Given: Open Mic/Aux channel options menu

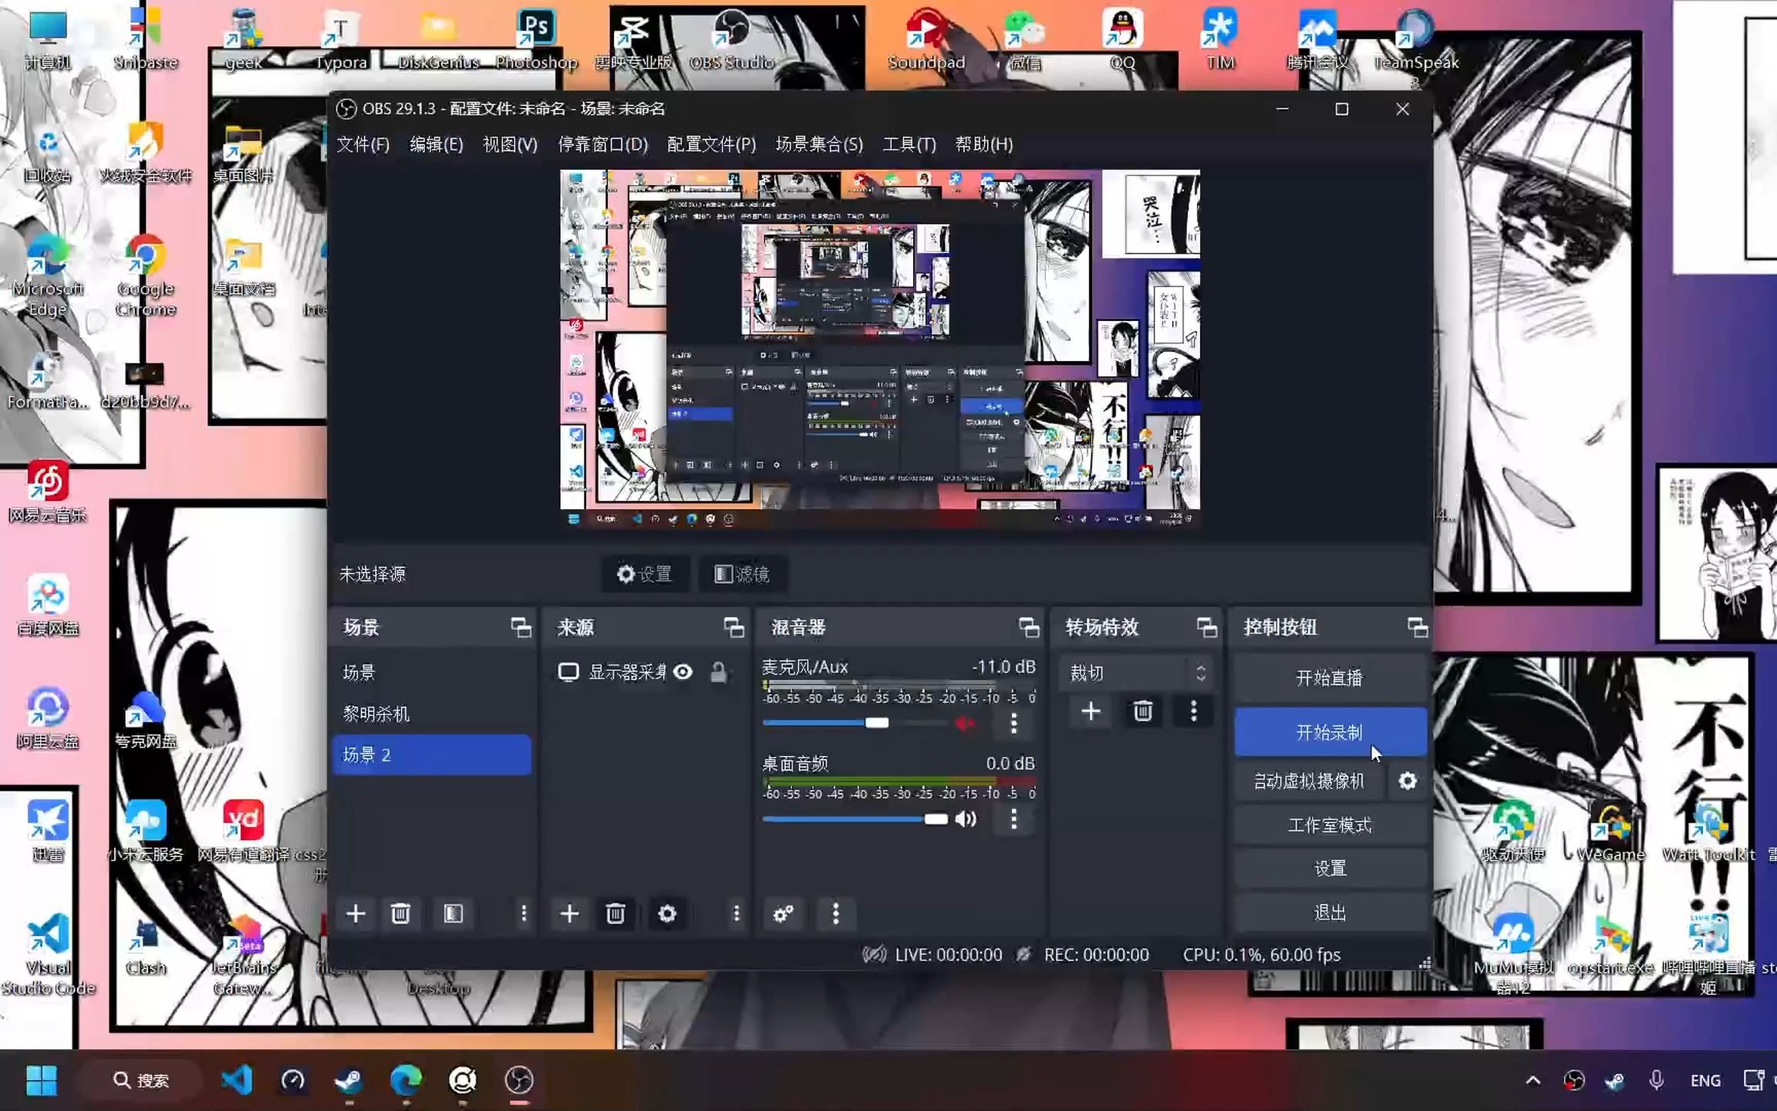Looking at the screenshot, I should [x=1013, y=724].
